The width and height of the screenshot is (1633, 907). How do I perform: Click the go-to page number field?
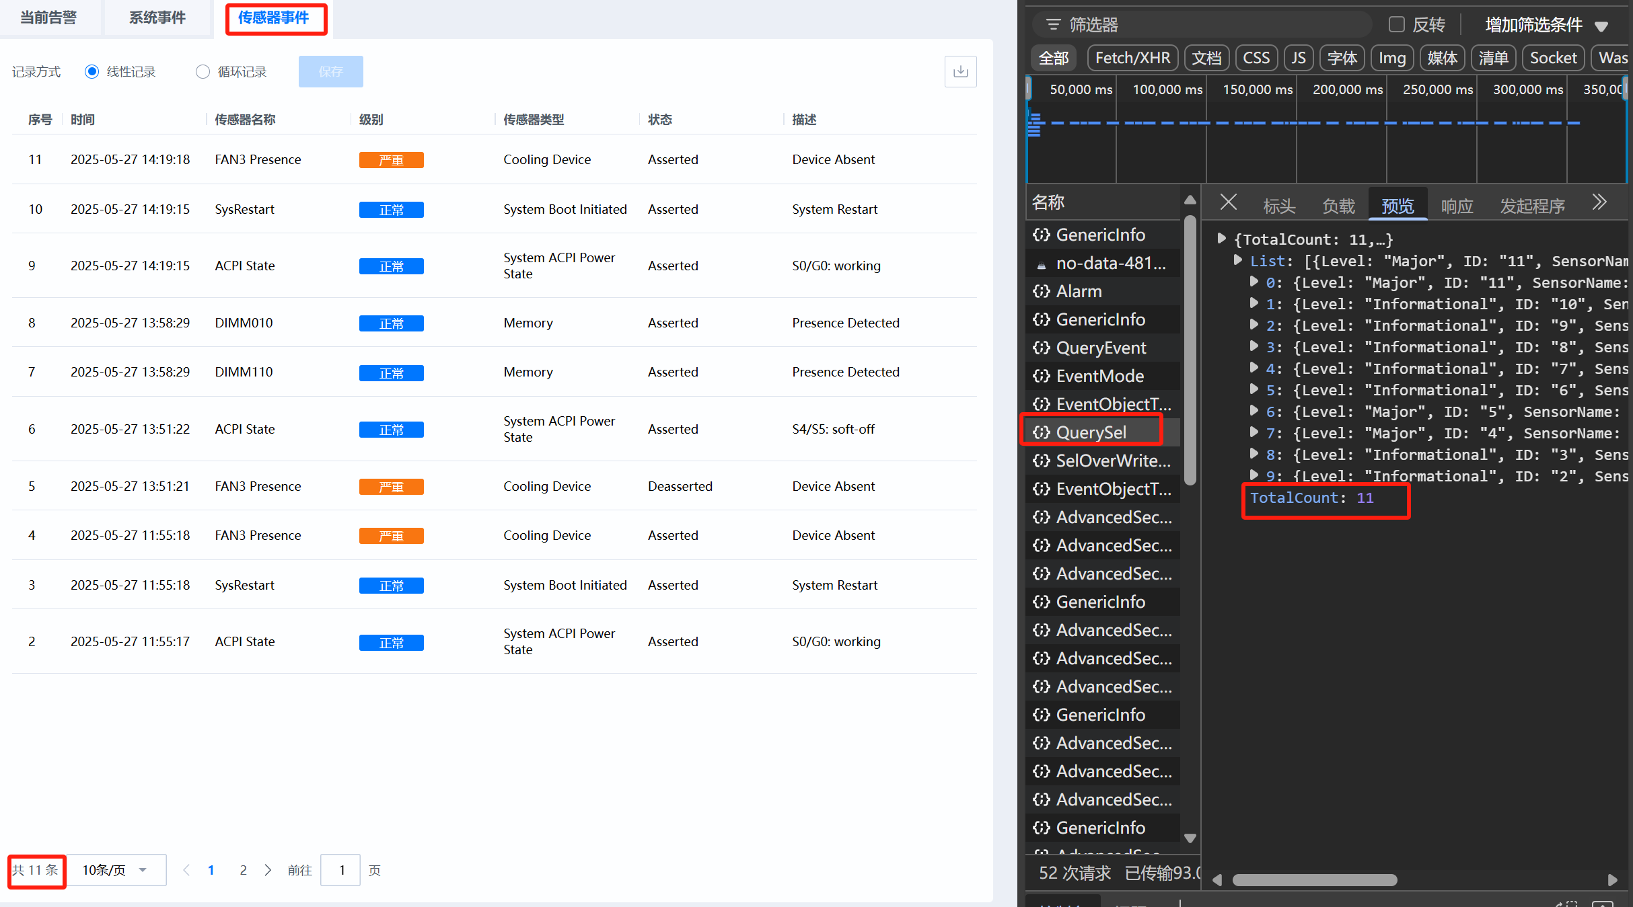pyautogui.click(x=341, y=870)
